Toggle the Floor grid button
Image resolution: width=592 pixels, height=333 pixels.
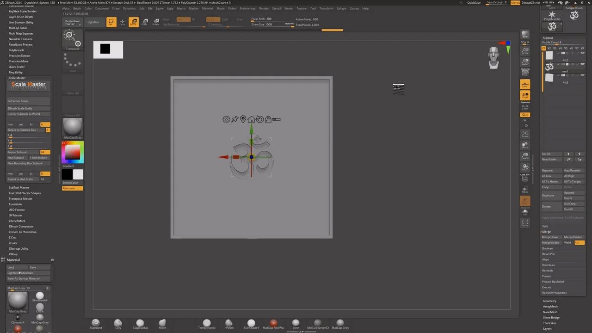point(525,85)
